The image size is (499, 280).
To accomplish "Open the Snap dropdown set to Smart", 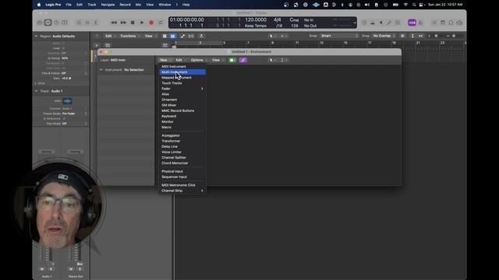I will click(339, 36).
